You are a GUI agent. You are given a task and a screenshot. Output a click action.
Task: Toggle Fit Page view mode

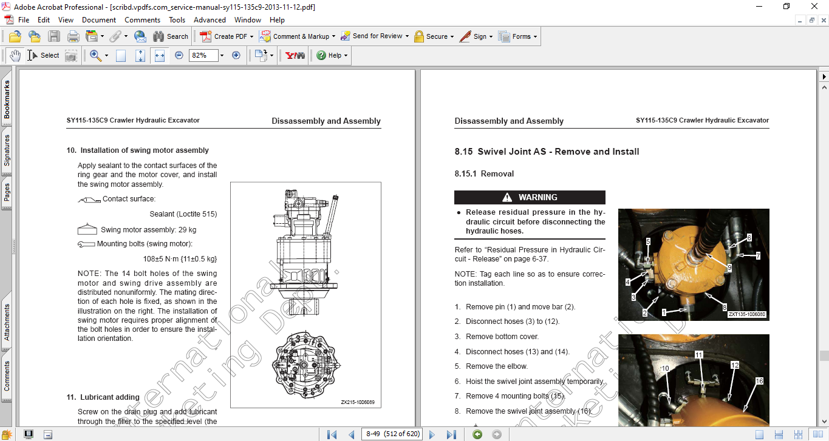pos(140,55)
